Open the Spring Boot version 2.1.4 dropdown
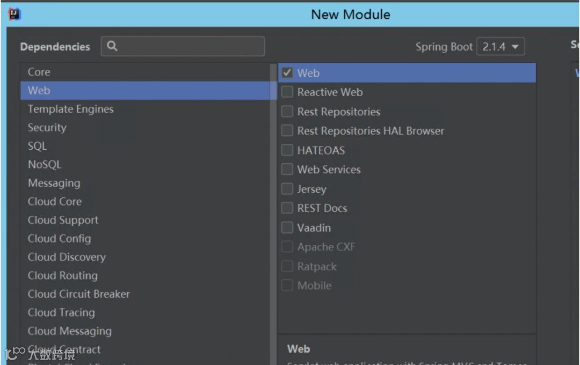Image resolution: width=580 pixels, height=365 pixels. tap(501, 47)
